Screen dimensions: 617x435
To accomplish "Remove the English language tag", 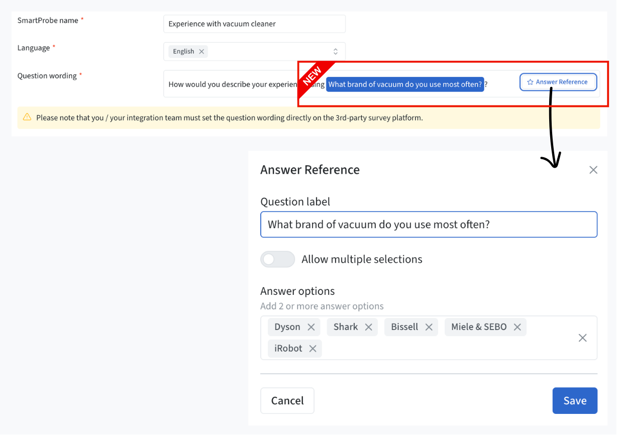I will [x=201, y=51].
